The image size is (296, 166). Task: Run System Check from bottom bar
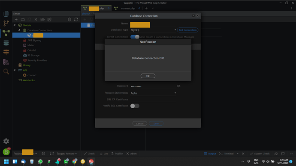pos(260,154)
